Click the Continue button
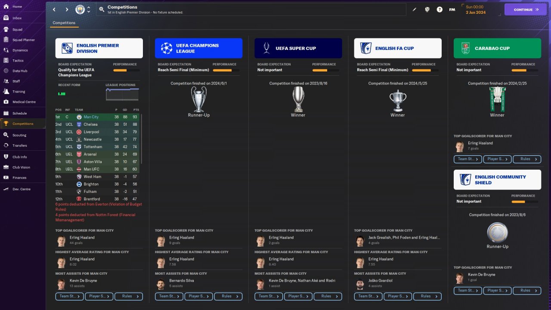 (x=526, y=9)
